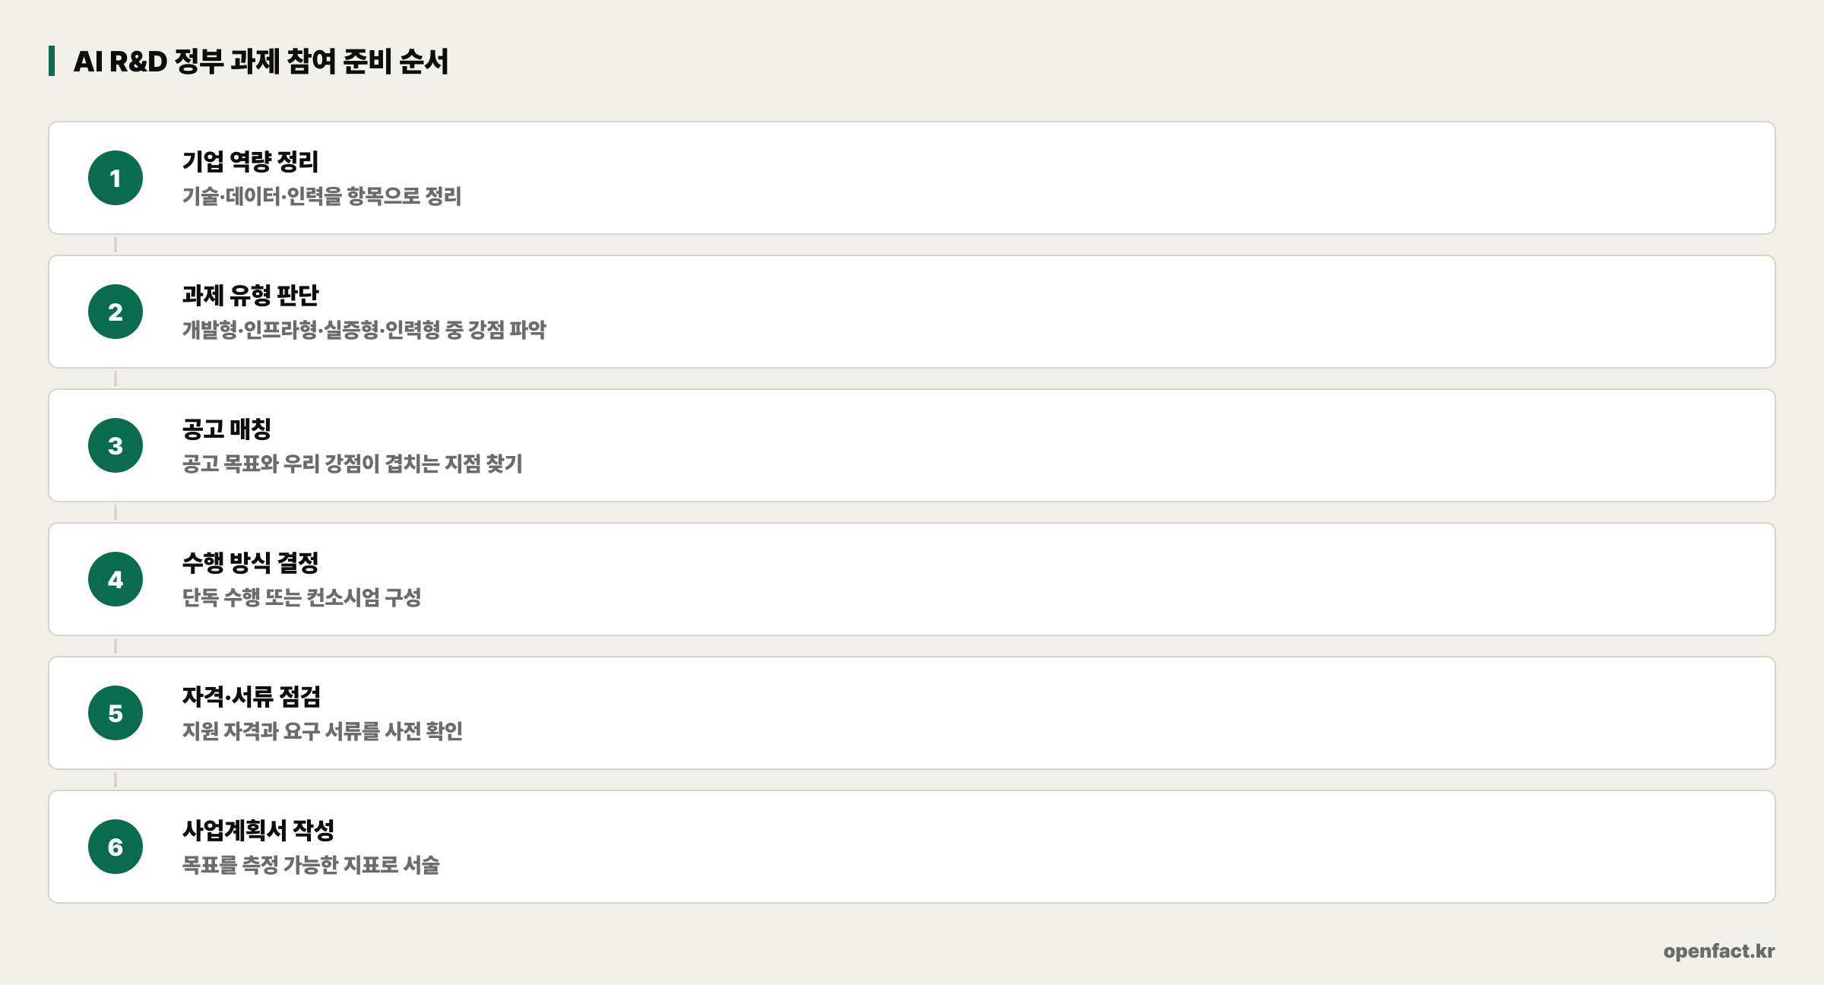This screenshot has height=985, width=1824.
Task: Click the green number 6 circle
Action: point(116,847)
